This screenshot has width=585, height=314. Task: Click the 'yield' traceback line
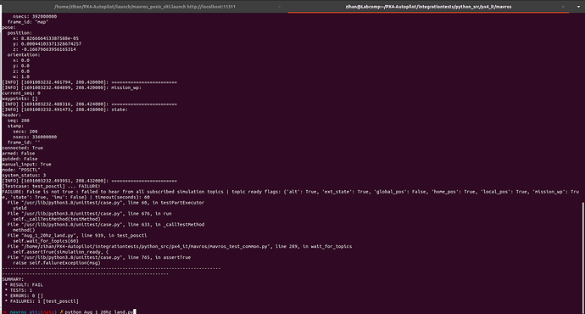[x=19, y=208]
